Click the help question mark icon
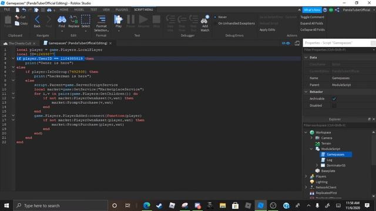The image size is (376, 211). click(x=325, y=10)
